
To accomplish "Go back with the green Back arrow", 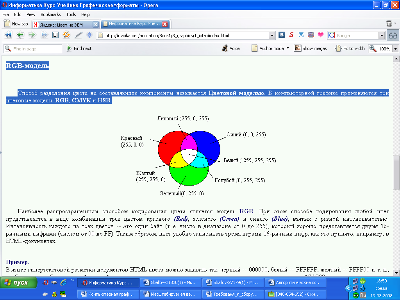I will [x=20, y=35].
